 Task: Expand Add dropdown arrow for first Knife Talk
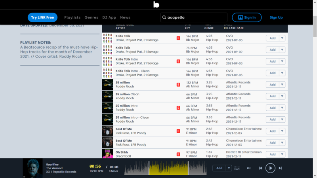pyautogui.click(x=282, y=38)
